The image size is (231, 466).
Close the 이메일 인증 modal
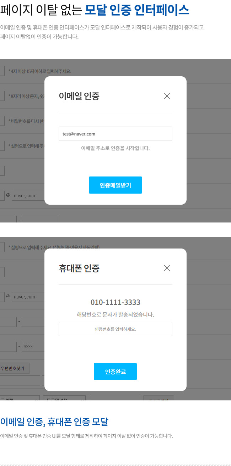167,96
